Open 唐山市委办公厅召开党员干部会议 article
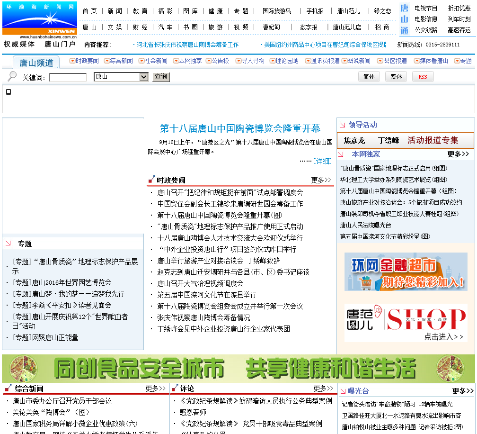The image size is (477, 434). pos(62,401)
